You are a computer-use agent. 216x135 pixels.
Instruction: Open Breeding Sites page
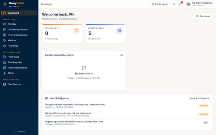point(19,62)
